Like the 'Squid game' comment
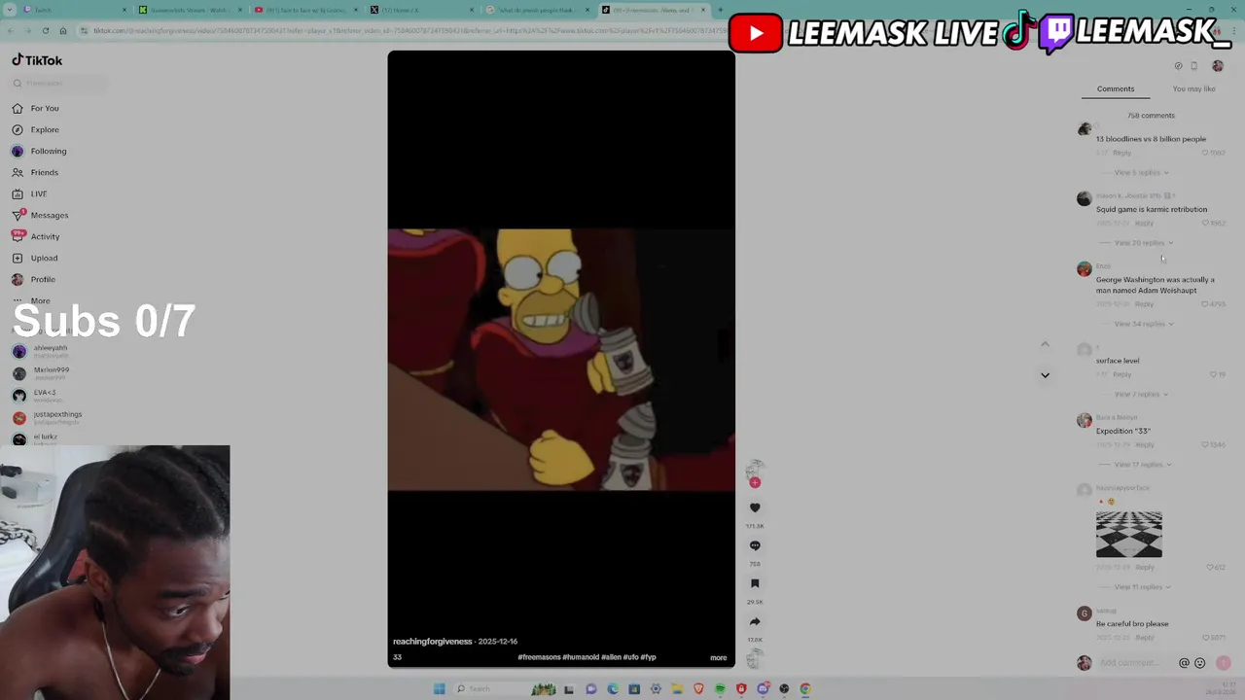 pos(1205,223)
